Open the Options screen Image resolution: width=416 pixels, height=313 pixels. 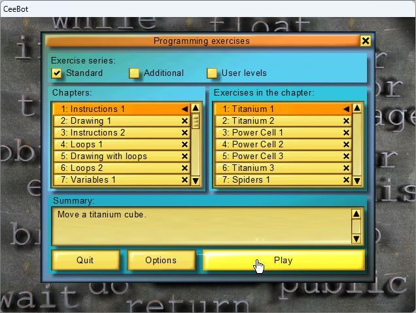pyautogui.click(x=161, y=260)
